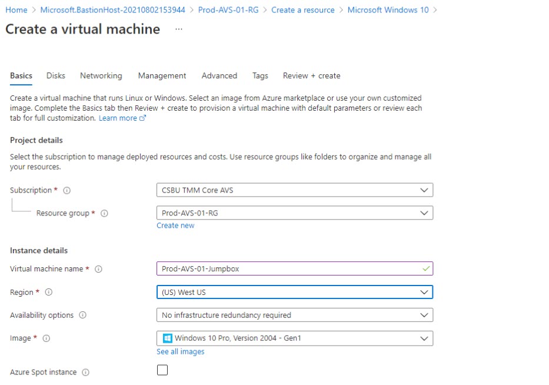
Task: Open the ellipsis menu beside the page title
Action: click(x=179, y=29)
